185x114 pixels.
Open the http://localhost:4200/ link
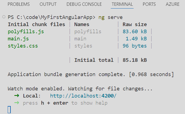(84, 96)
